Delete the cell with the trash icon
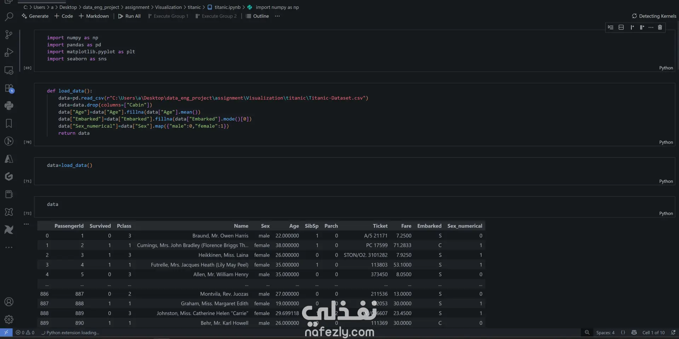679x339 pixels. click(x=660, y=27)
